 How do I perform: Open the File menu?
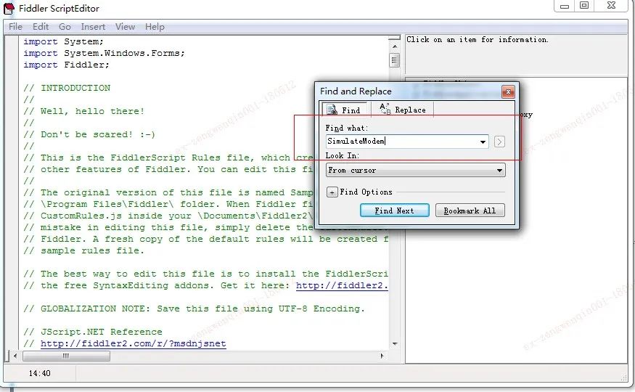[15, 27]
